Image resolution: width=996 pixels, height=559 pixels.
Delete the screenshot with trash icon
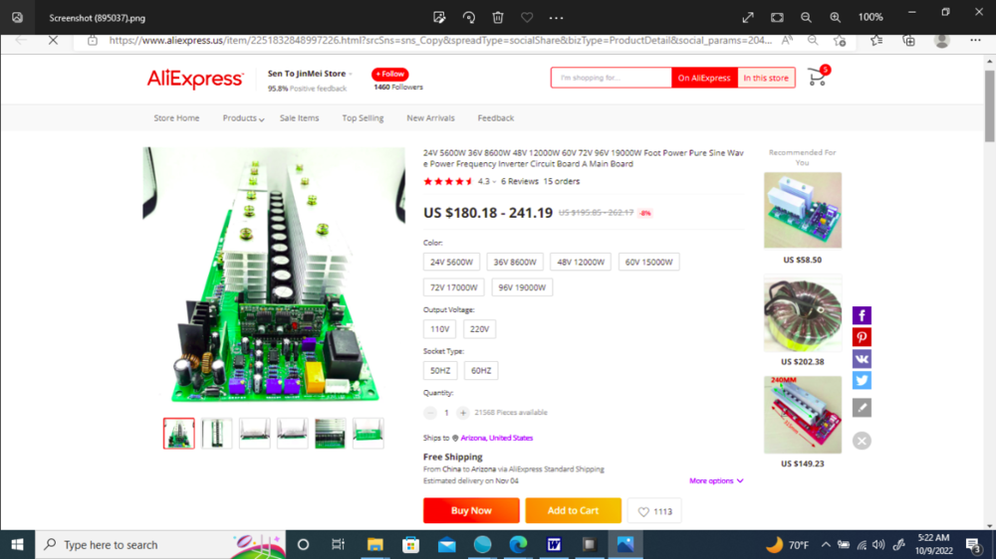pyautogui.click(x=498, y=18)
